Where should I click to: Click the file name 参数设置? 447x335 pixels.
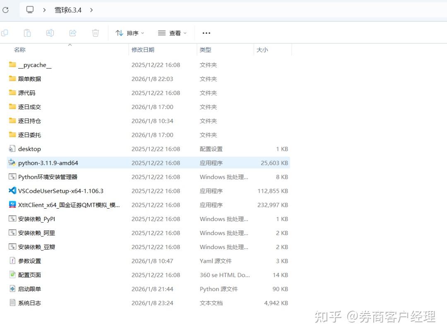(29, 261)
